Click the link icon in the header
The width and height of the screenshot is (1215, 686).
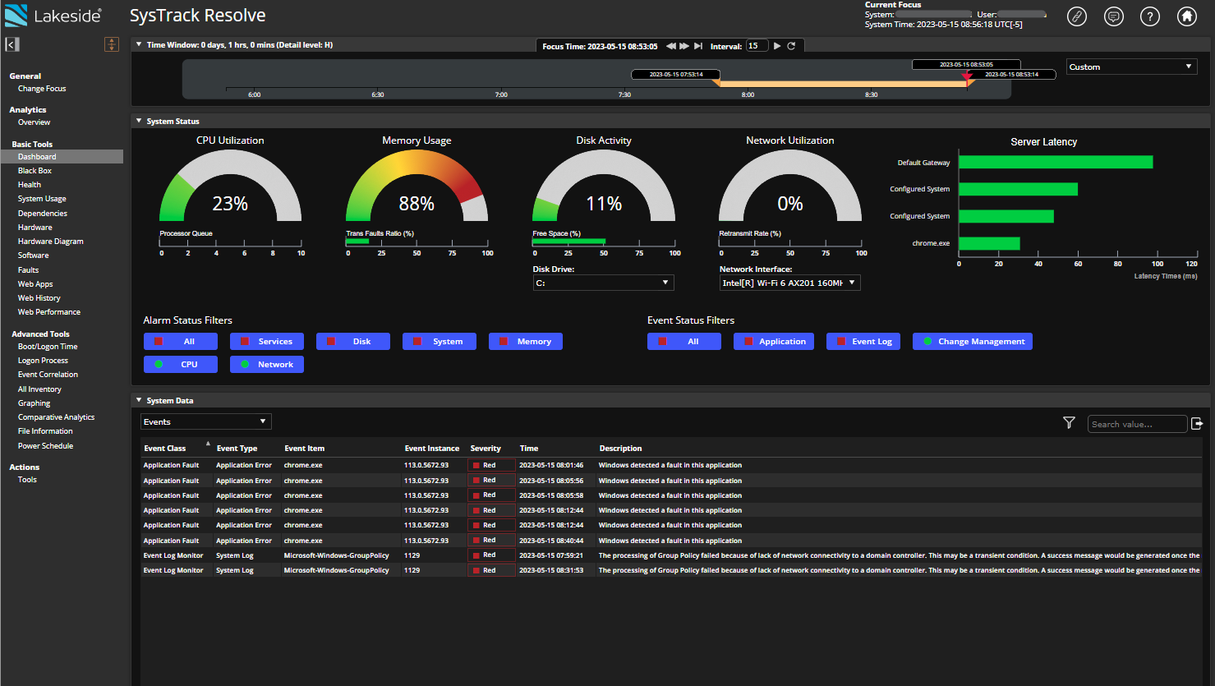pos(1076,16)
